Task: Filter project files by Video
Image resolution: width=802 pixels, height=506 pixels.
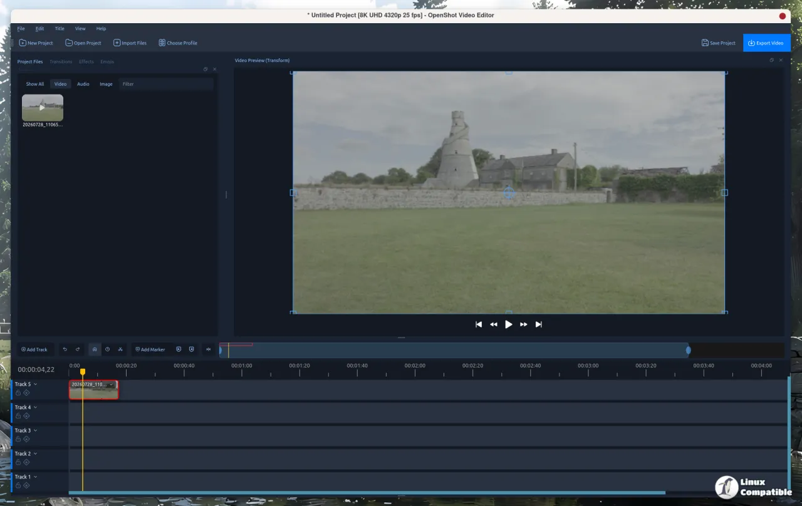Action: pos(60,84)
